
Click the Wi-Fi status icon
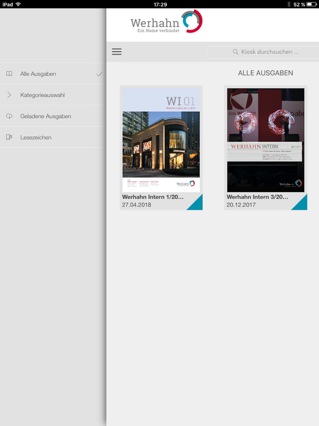(18, 4)
